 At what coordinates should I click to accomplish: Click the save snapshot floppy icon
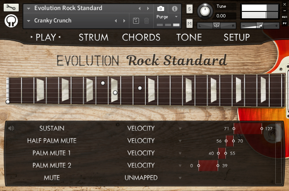pyautogui.click(x=136, y=21)
